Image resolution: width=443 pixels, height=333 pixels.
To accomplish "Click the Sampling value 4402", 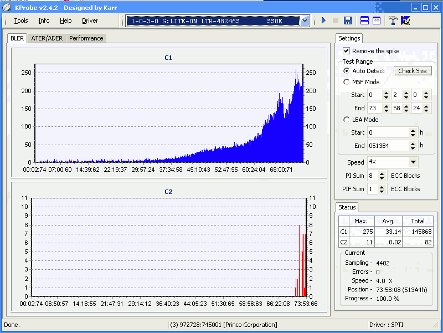I will point(383,263).
